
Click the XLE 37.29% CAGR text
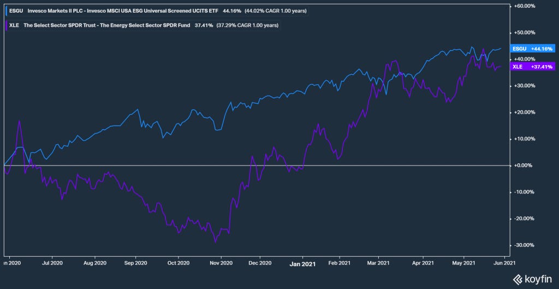click(247, 25)
